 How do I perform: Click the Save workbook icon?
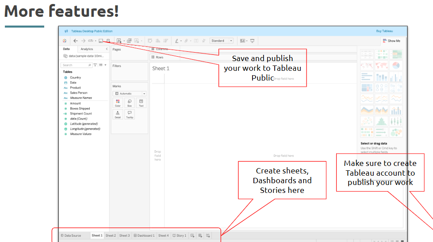101,41
